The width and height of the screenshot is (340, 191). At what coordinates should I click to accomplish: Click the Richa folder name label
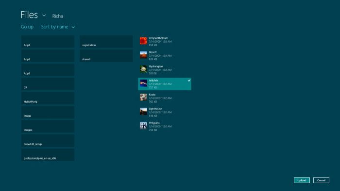[x=58, y=16]
